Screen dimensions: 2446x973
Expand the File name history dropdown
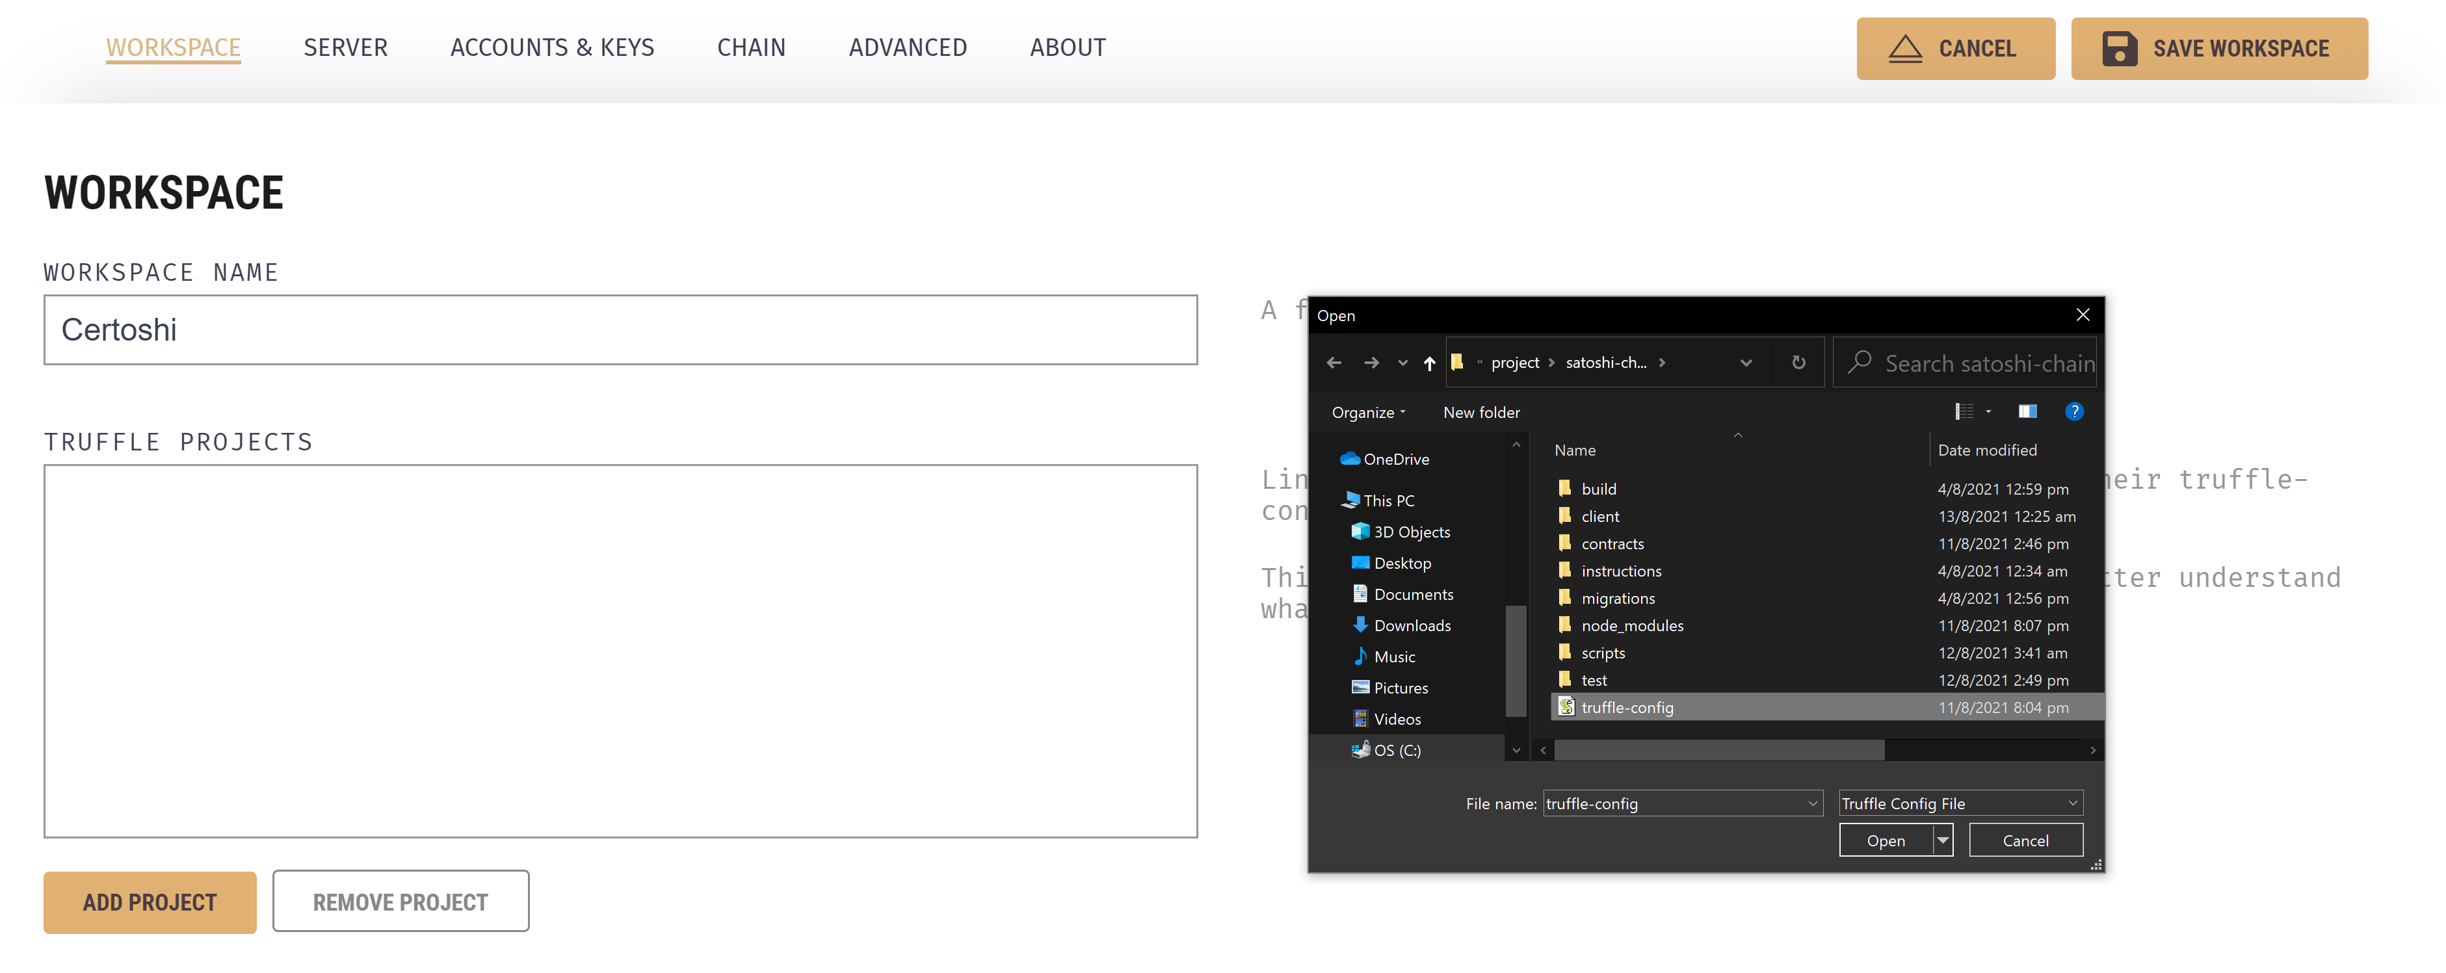click(1811, 803)
